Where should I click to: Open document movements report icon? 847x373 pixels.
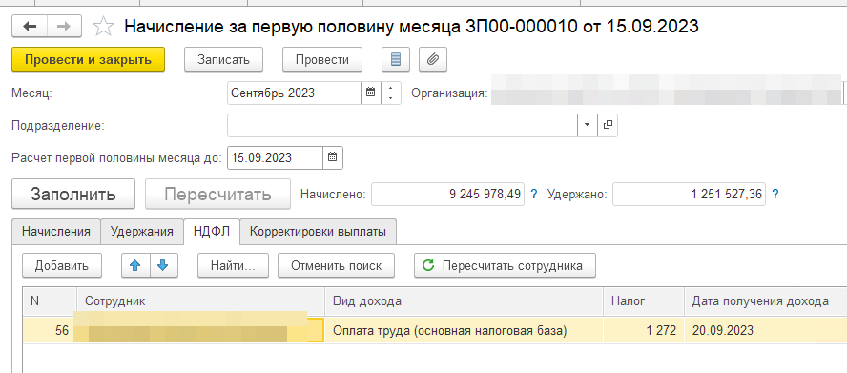point(396,59)
